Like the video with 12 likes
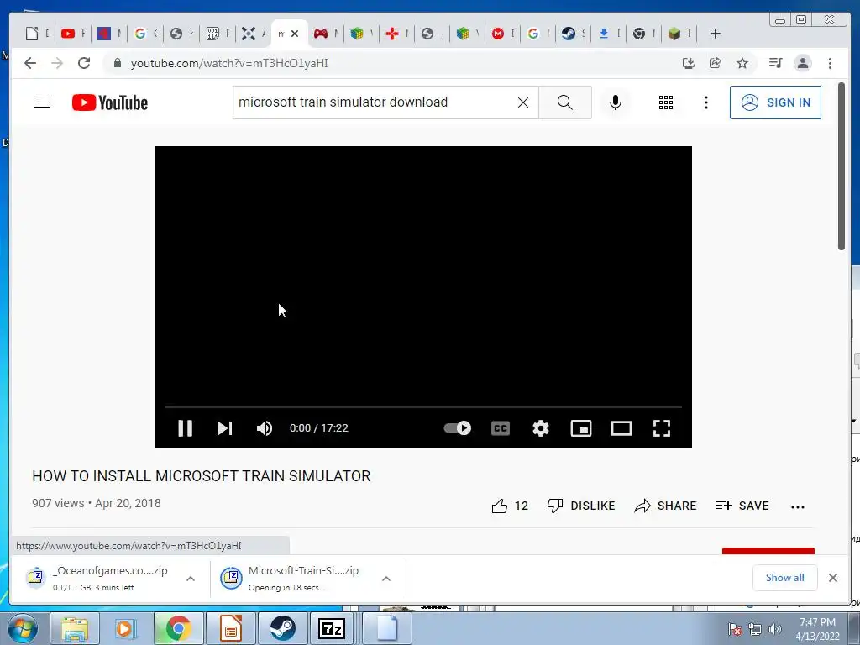The width and height of the screenshot is (860, 645). 510,506
